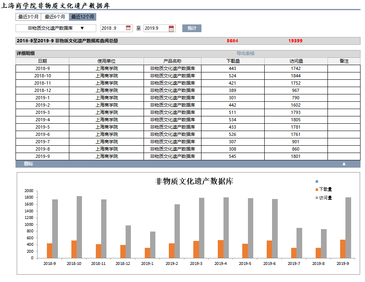Expand the 非物质文化遗产数据库 dropdown list
The image size is (365, 282).
[56, 28]
